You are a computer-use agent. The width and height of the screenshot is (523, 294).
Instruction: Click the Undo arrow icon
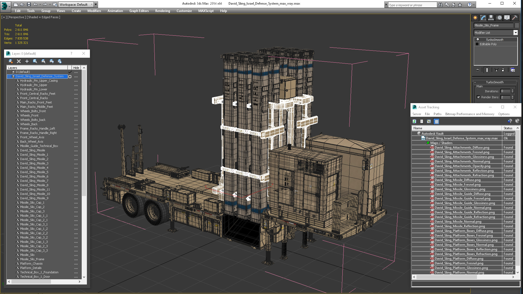35,4
